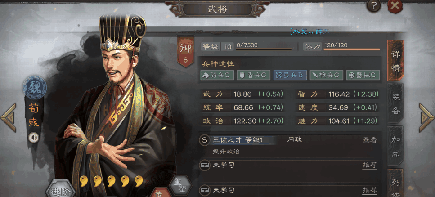The height and width of the screenshot is (197, 435).
Task: Select the 盾兵C shield troop icon
Action: click(253, 75)
